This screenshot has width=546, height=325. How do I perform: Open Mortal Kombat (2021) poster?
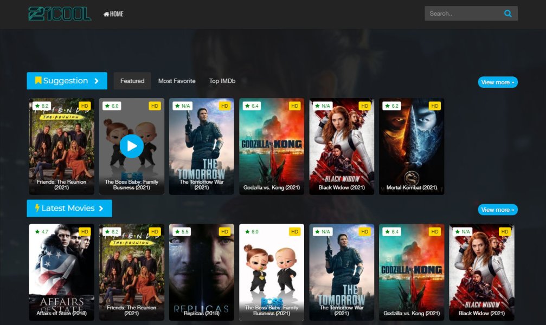coord(412,146)
